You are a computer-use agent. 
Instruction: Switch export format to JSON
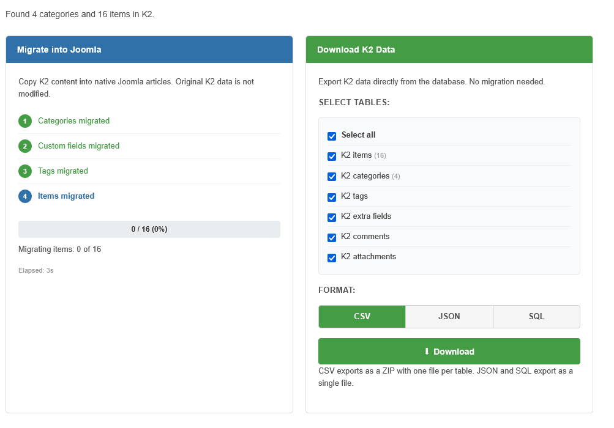449,316
